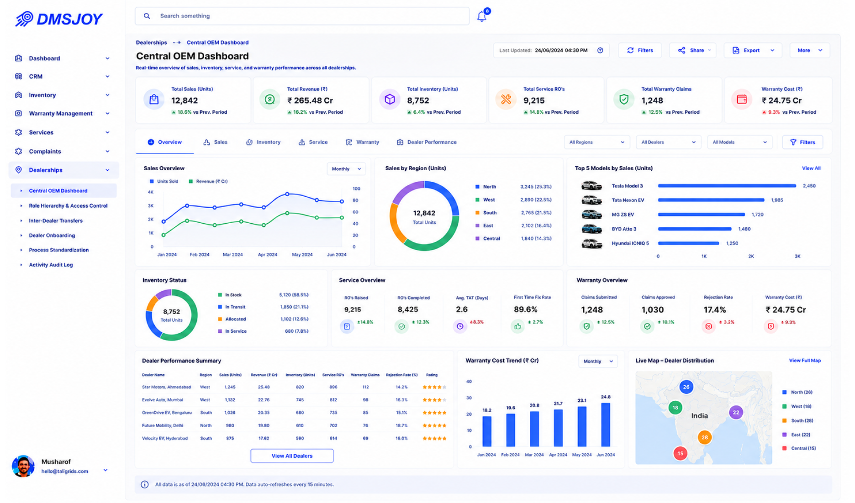The width and height of the screenshot is (855, 503).
Task: Click the clock icon beside Last Updated
Action: click(x=600, y=50)
